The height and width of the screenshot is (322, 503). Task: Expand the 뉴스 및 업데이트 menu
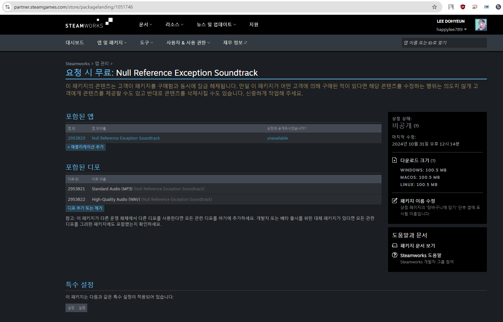click(x=216, y=24)
